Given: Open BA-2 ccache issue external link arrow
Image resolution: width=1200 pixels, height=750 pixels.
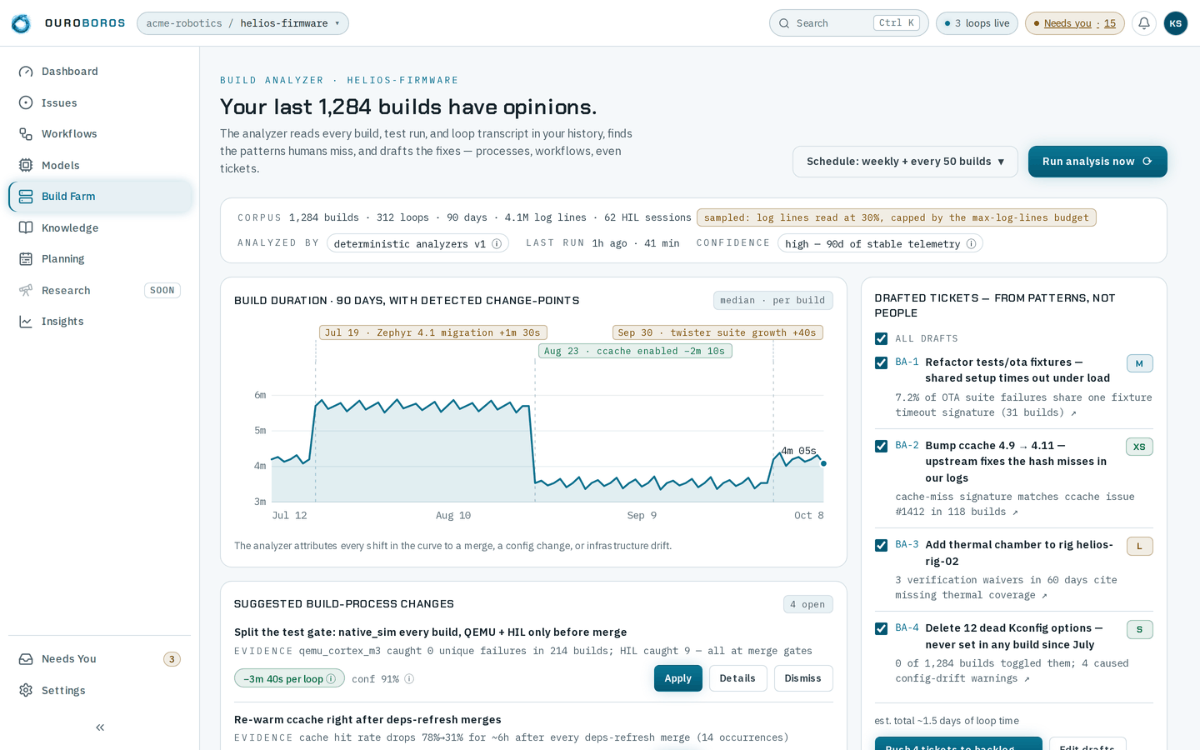Looking at the screenshot, I should click(1015, 512).
